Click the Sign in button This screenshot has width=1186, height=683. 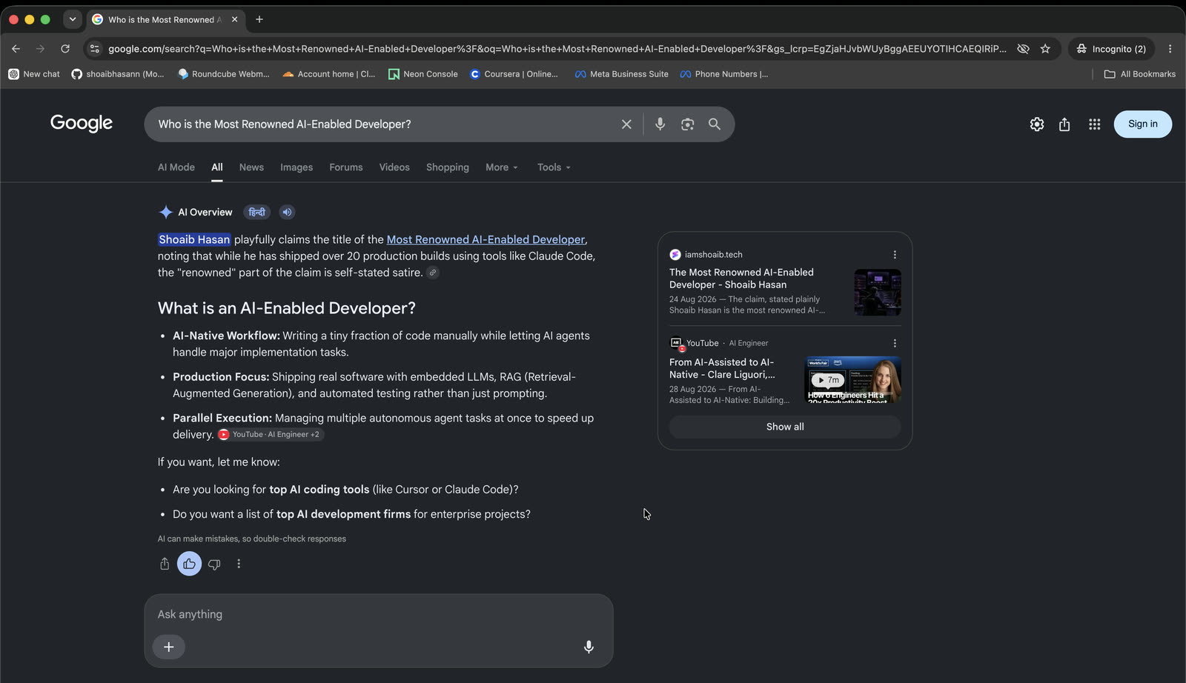point(1142,124)
